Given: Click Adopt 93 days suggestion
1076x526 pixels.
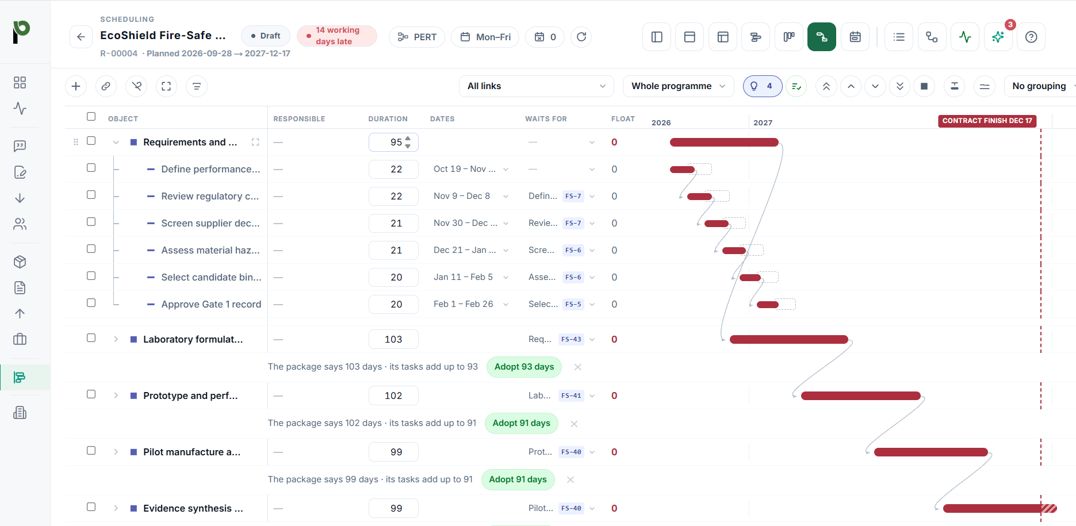Looking at the screenshot, I should pos(524,367).
